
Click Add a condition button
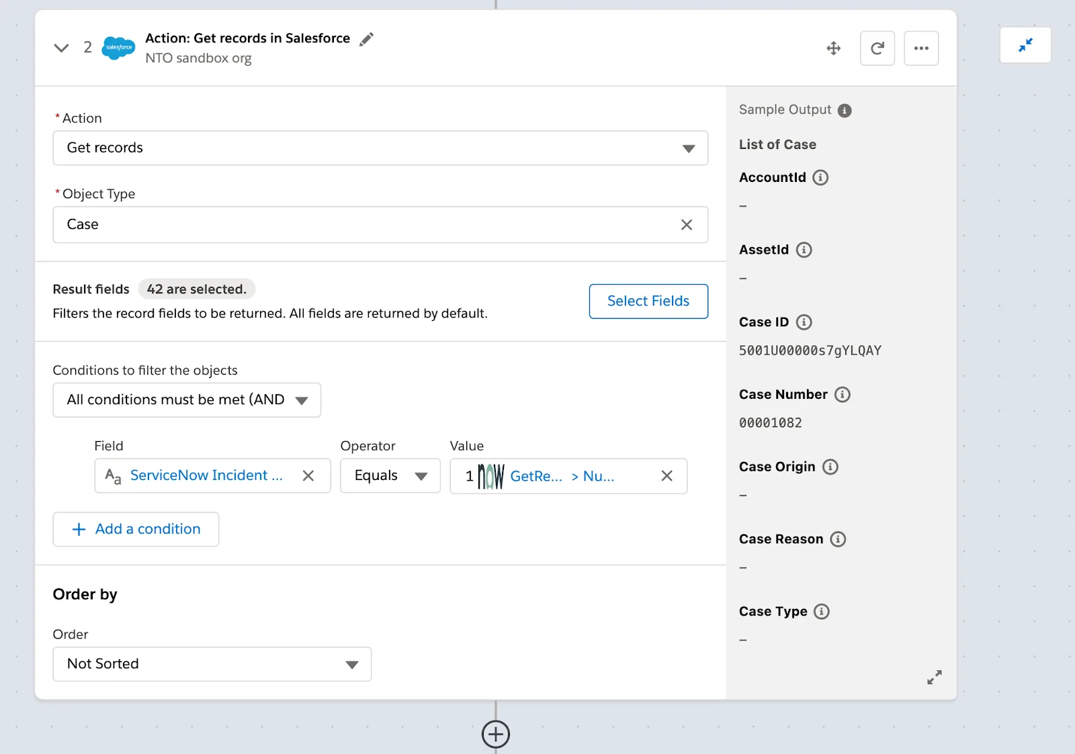coord(136,529)
